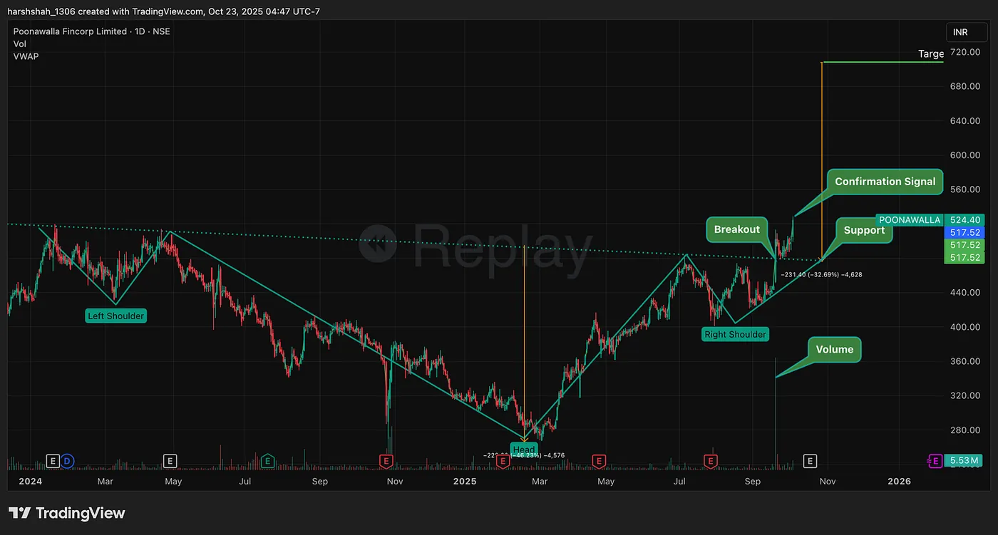Click the -231.40 (-32.69%) measurement text
The height and width of the screenshot is (535, 998).
click(x=821, y=274)
